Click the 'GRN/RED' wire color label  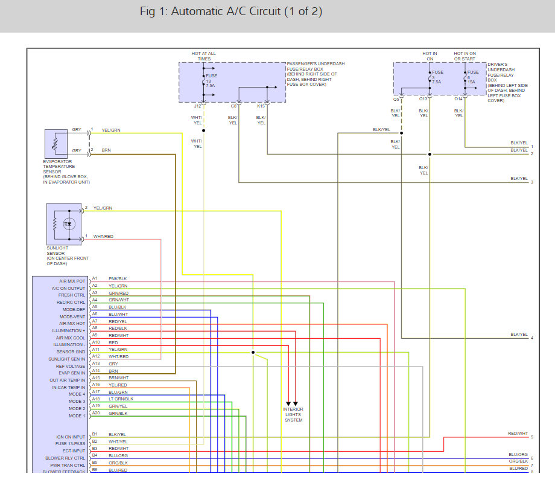click(x=119, y=294)
